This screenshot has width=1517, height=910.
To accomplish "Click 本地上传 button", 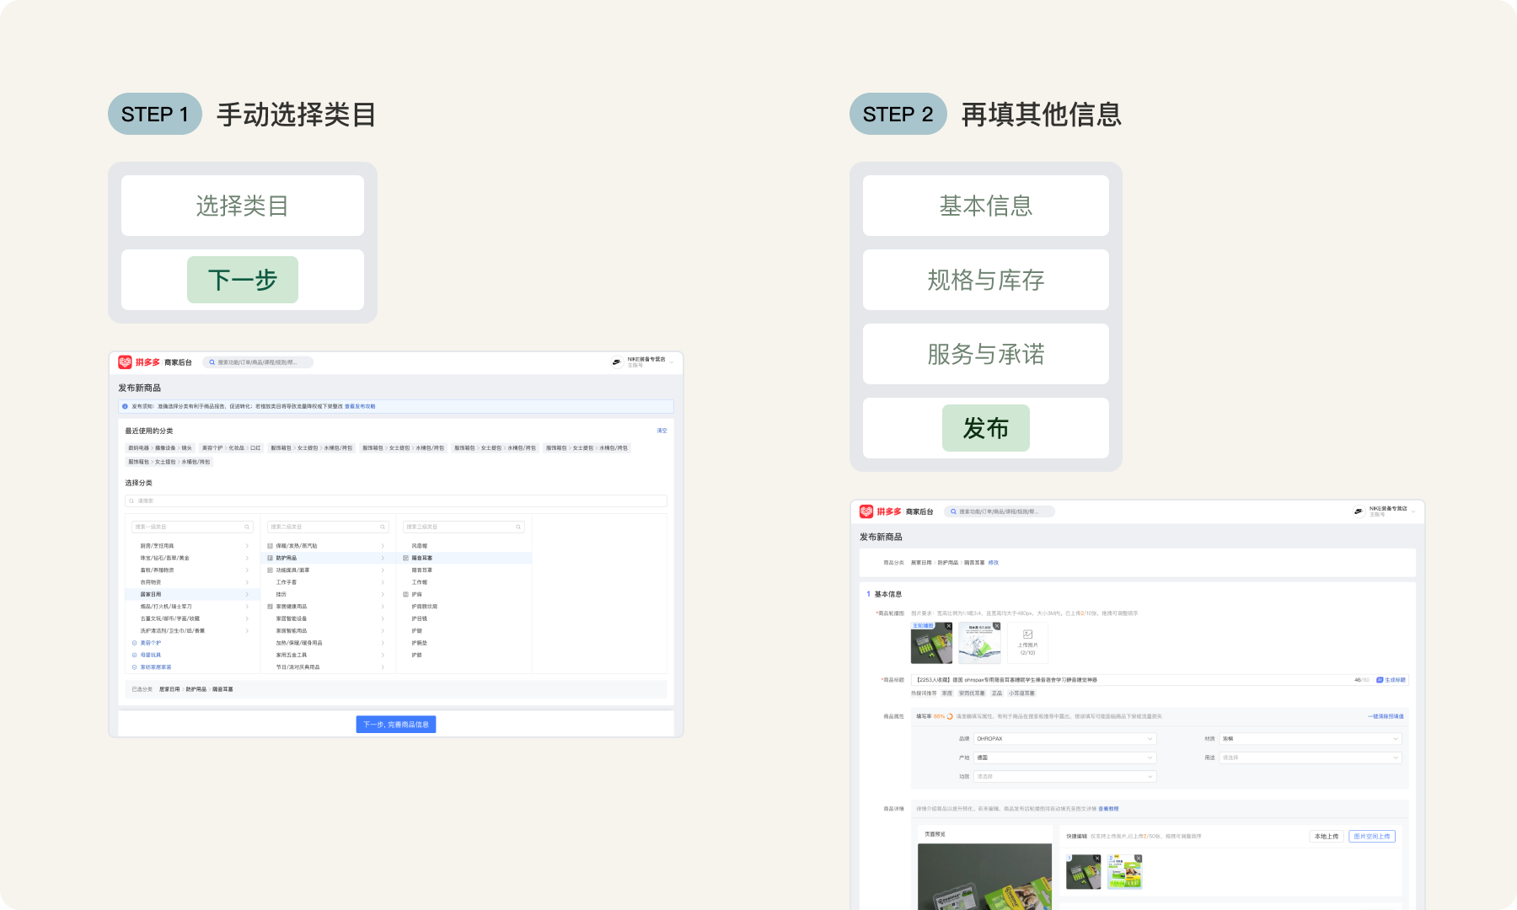I will coord(1327,837).
